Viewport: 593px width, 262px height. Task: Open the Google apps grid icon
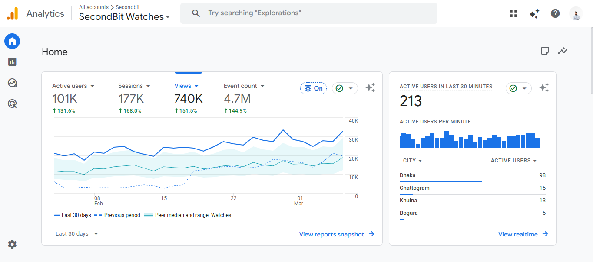pos(513,13)
